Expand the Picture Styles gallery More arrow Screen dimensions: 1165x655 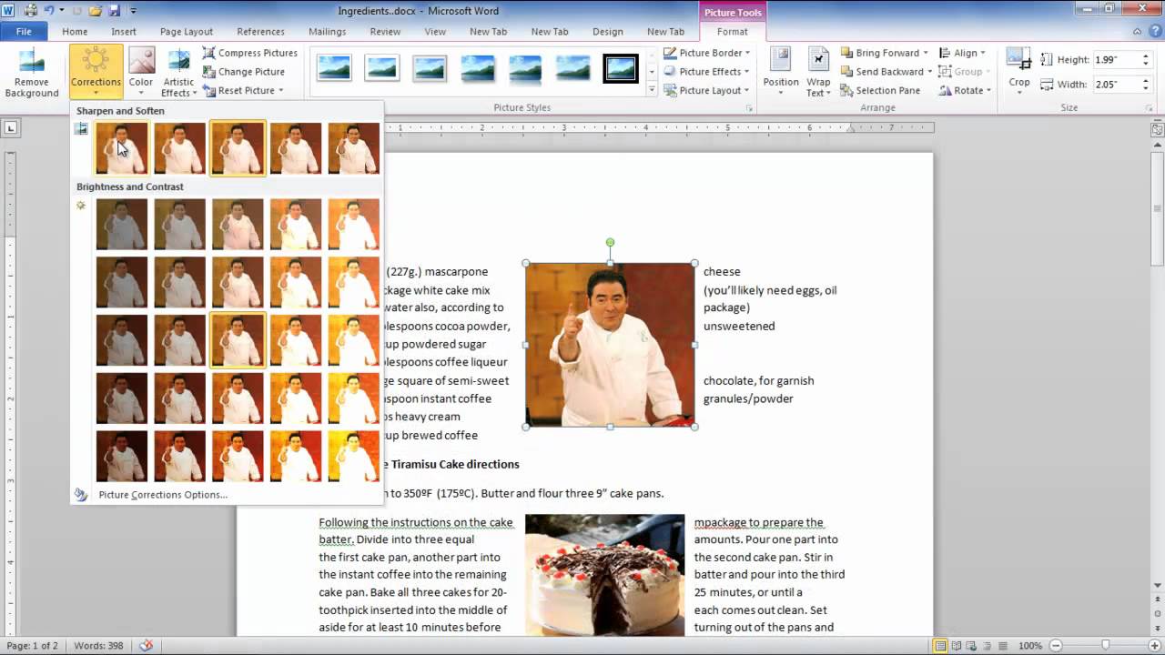pyautogui.click(x=652, y=90)
